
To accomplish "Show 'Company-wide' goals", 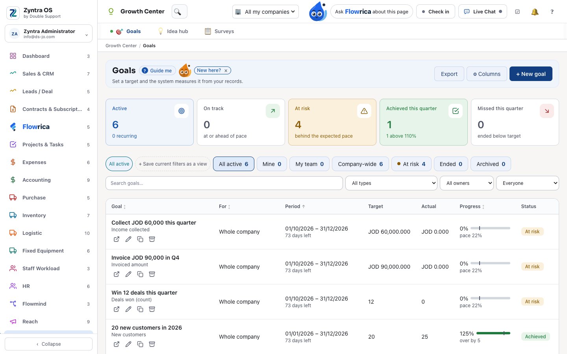I will point(360,164).
